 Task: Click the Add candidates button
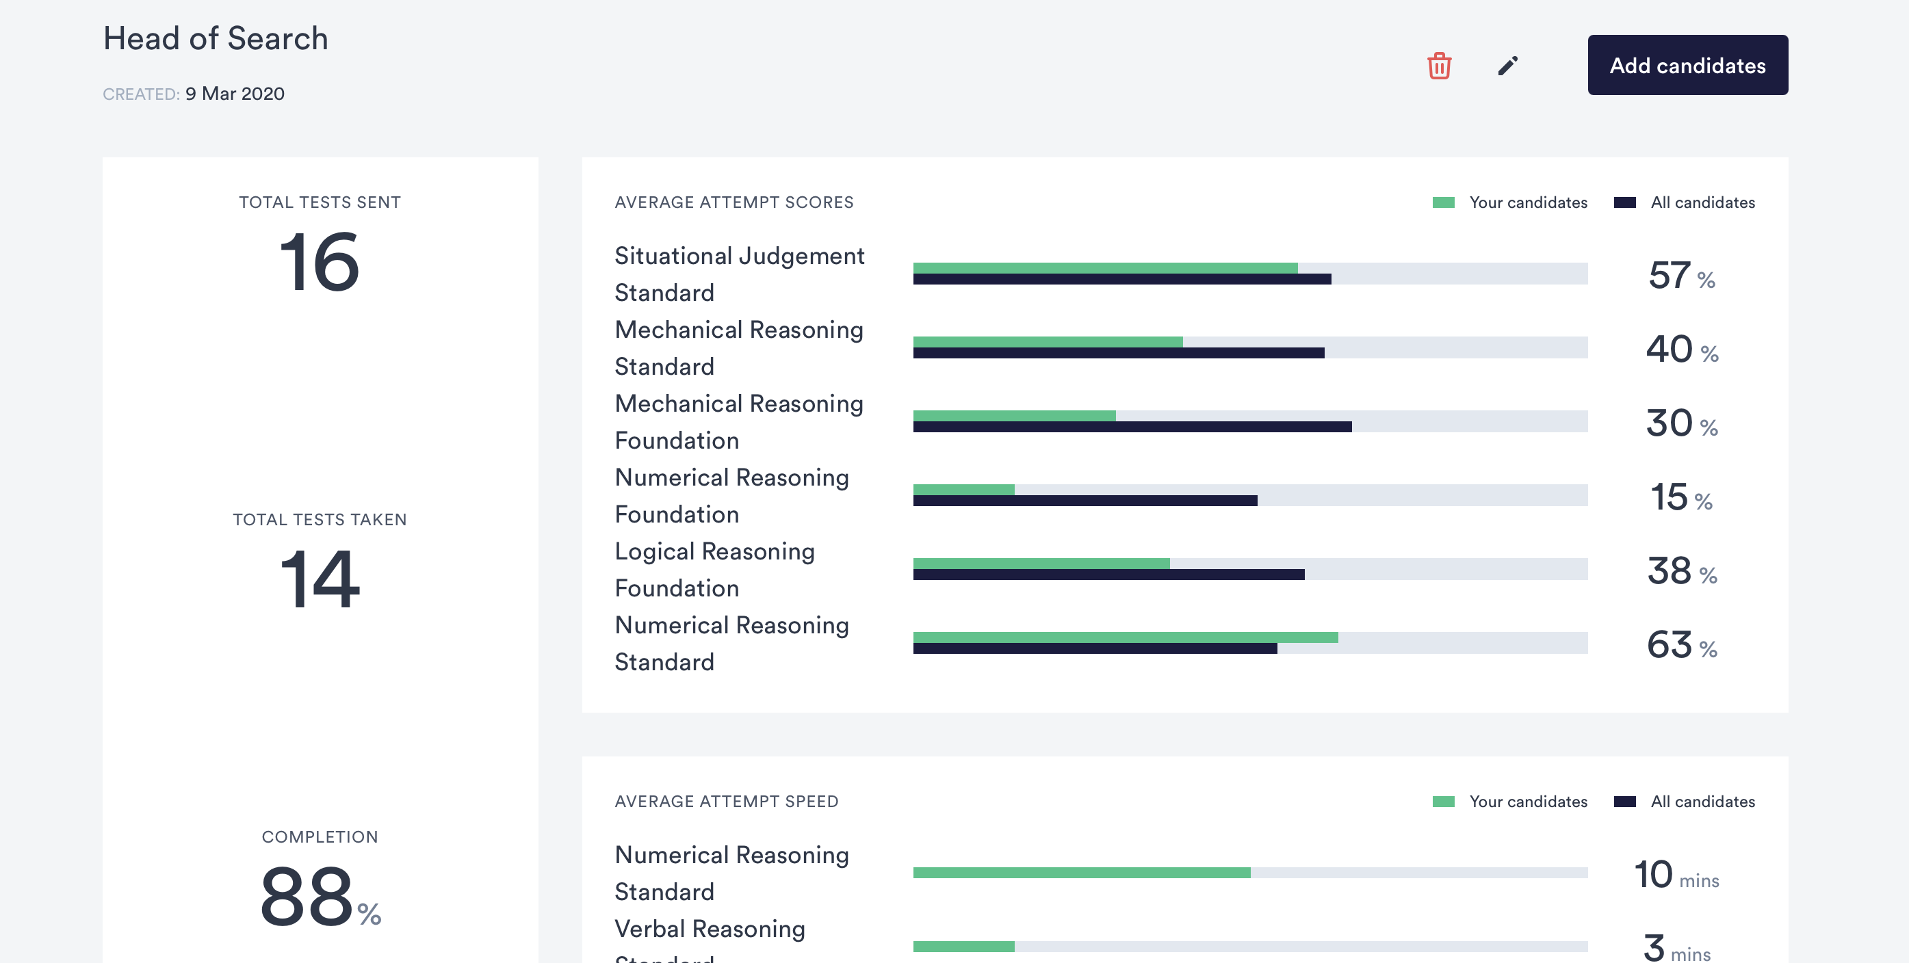(1687, 65)
